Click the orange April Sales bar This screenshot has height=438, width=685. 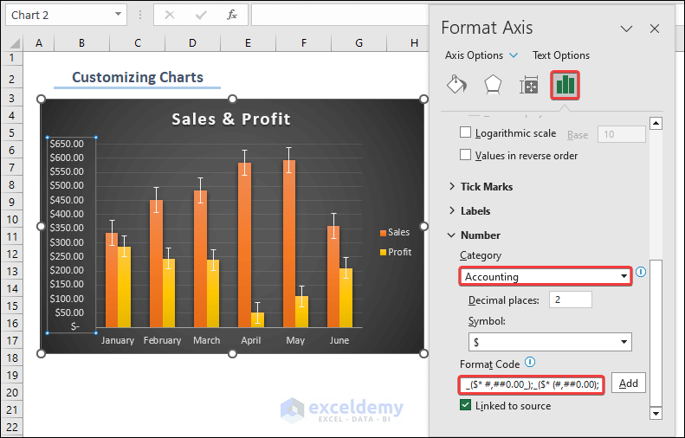pos(244,245)
